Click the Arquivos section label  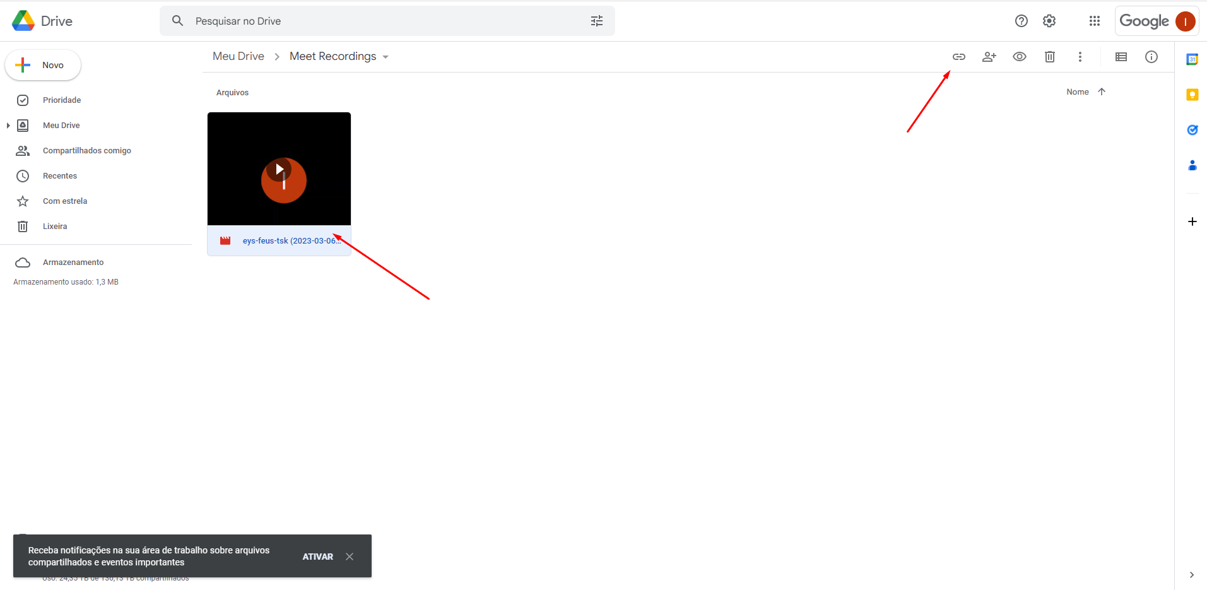(232, 93)
